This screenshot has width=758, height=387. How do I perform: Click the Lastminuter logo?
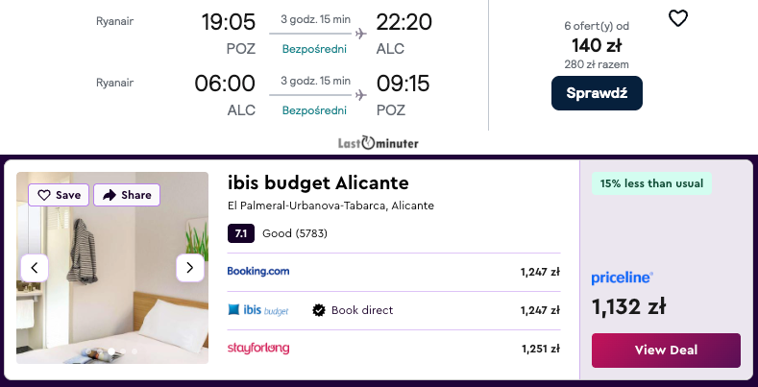[379, 143]
